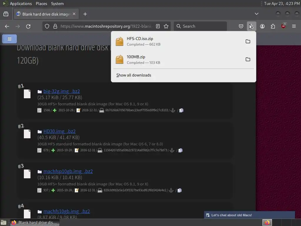The width and height of the screenshot is (301, 226).
Task: Open the Firefox View icon left of the tabs
Action: click(6, 14)
